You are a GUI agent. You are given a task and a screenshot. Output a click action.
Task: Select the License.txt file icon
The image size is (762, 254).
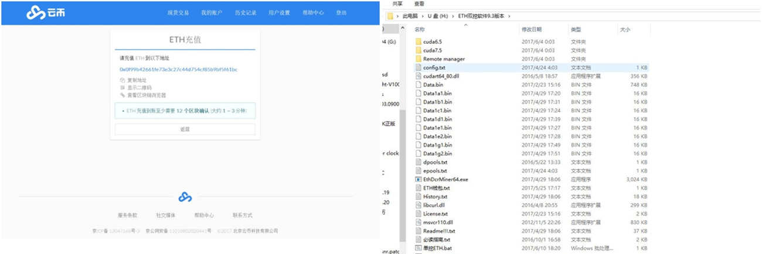pyautogui.click(x=418, y=214)
